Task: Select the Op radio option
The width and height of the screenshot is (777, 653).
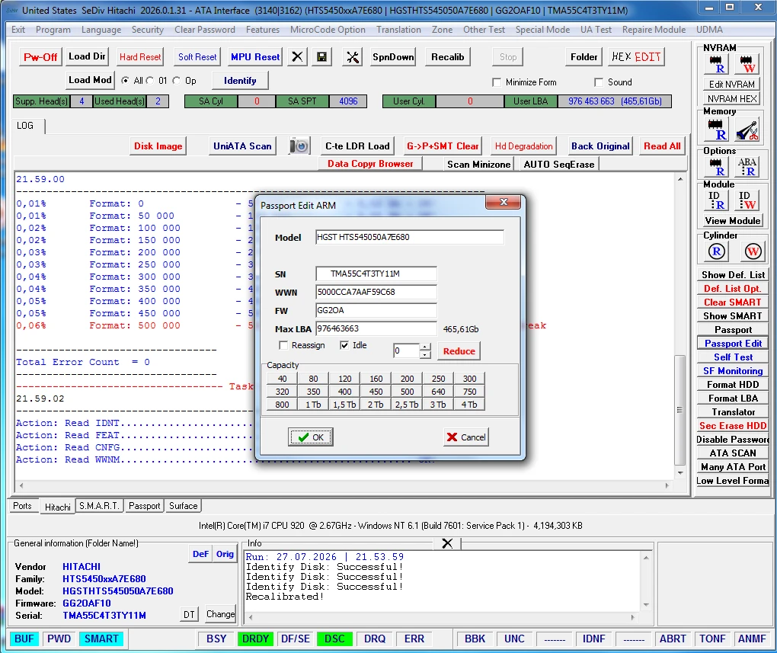Action: 177,80
